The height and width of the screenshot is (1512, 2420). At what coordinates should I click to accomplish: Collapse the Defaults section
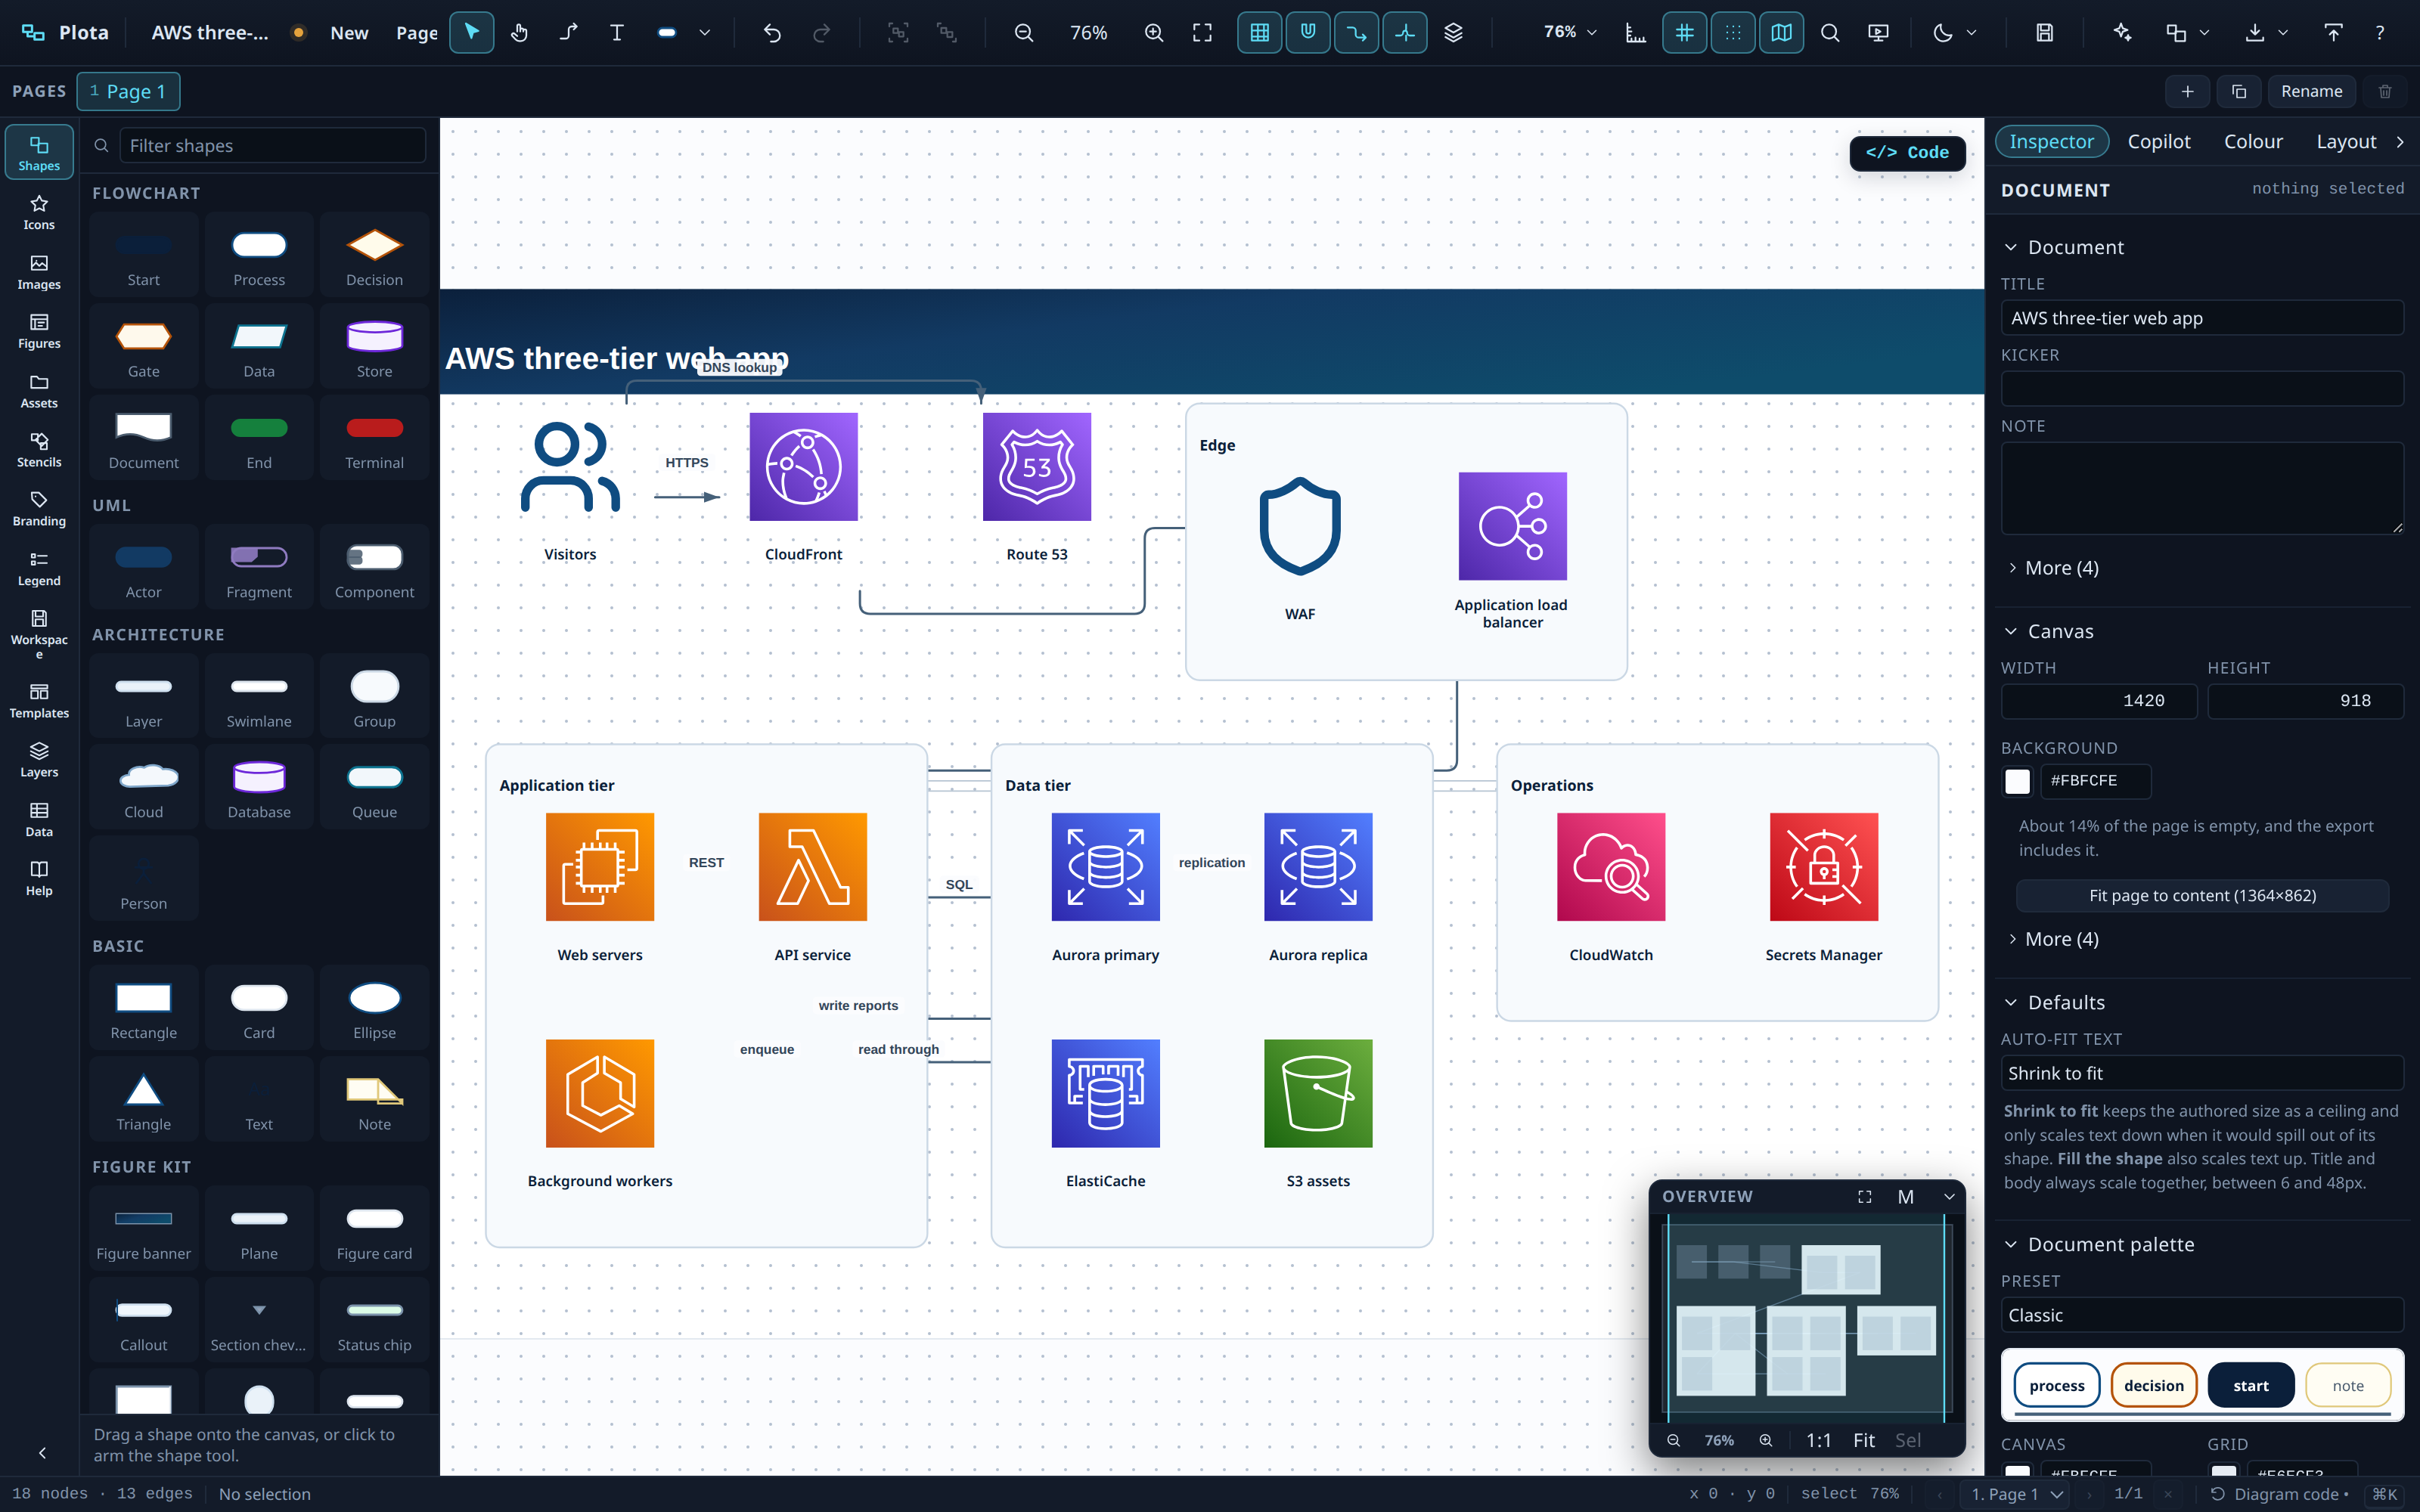[2055, 1002]
